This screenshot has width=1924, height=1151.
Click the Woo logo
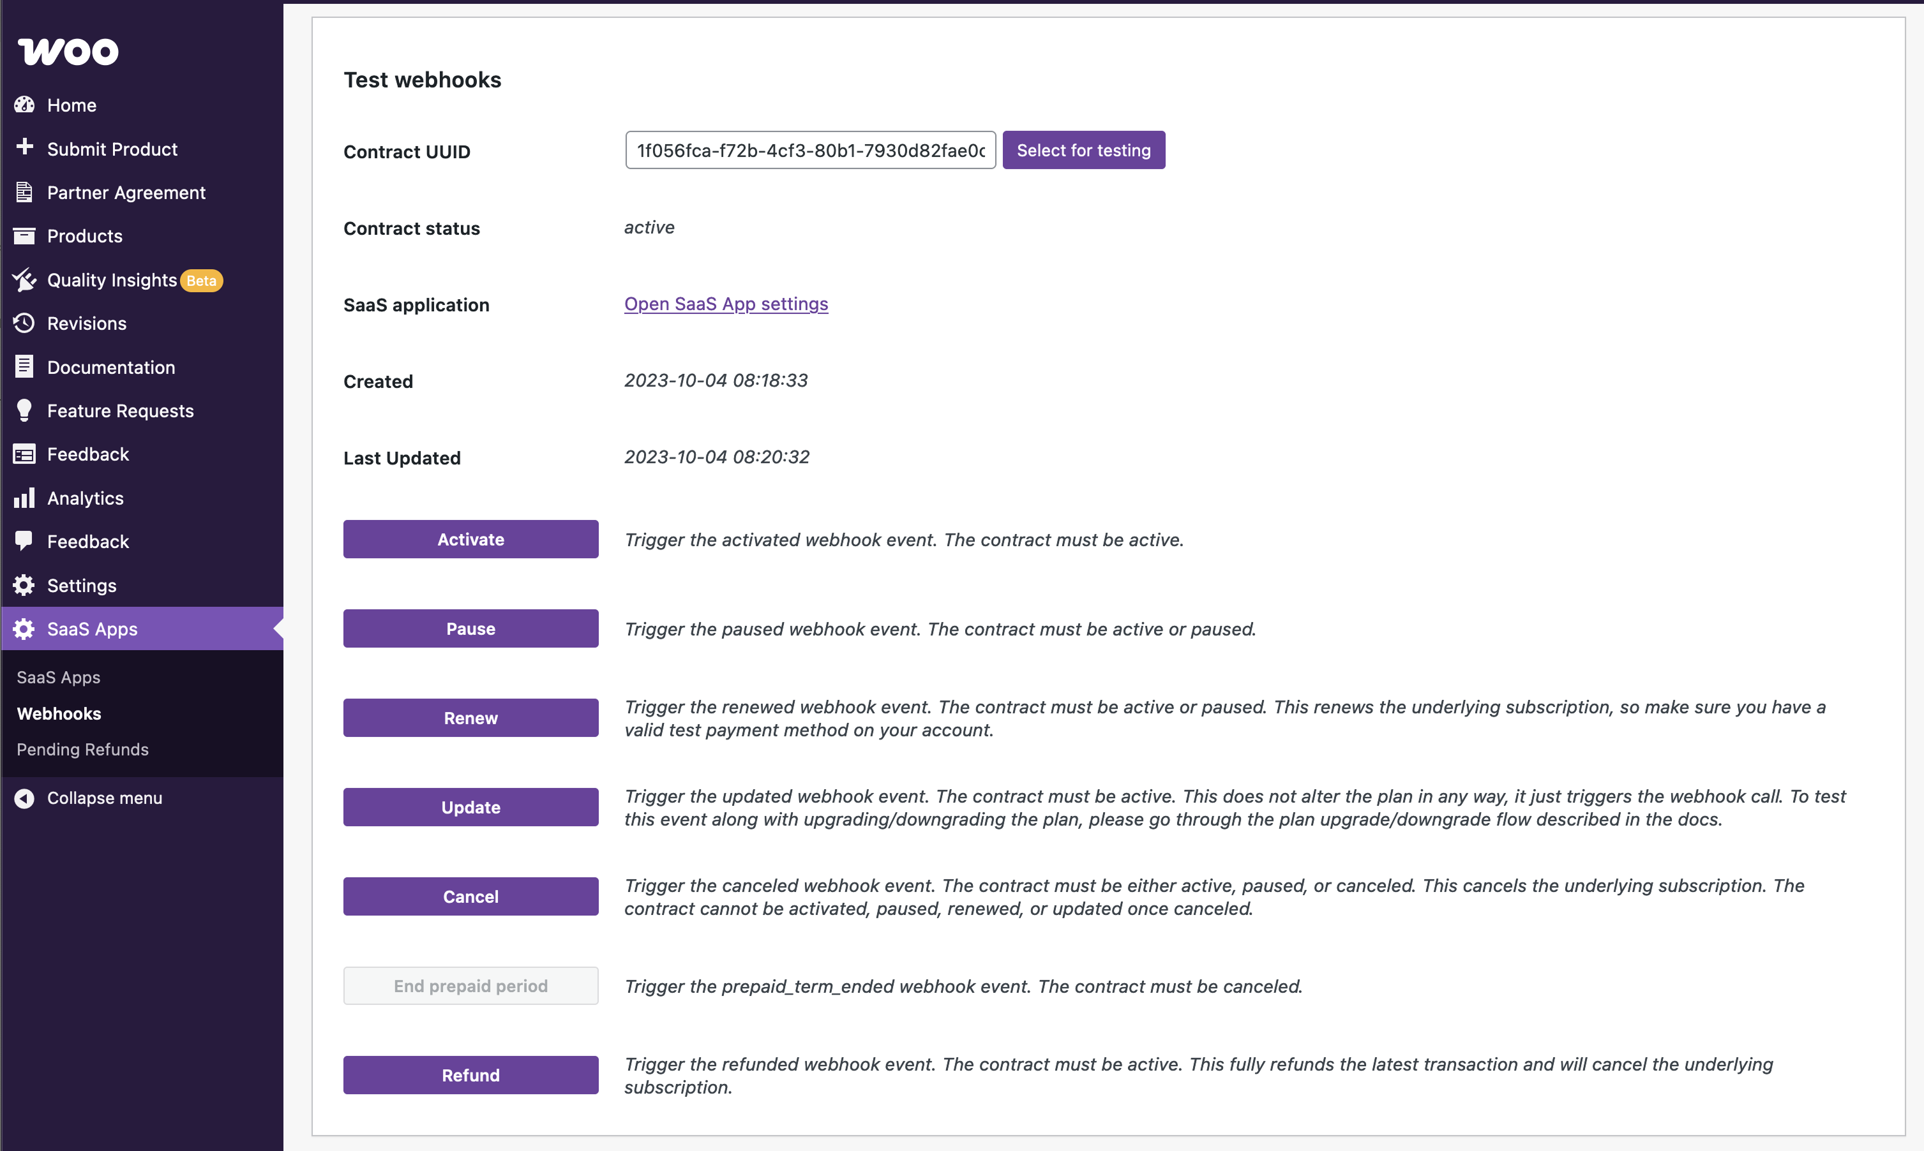[68, 51]
